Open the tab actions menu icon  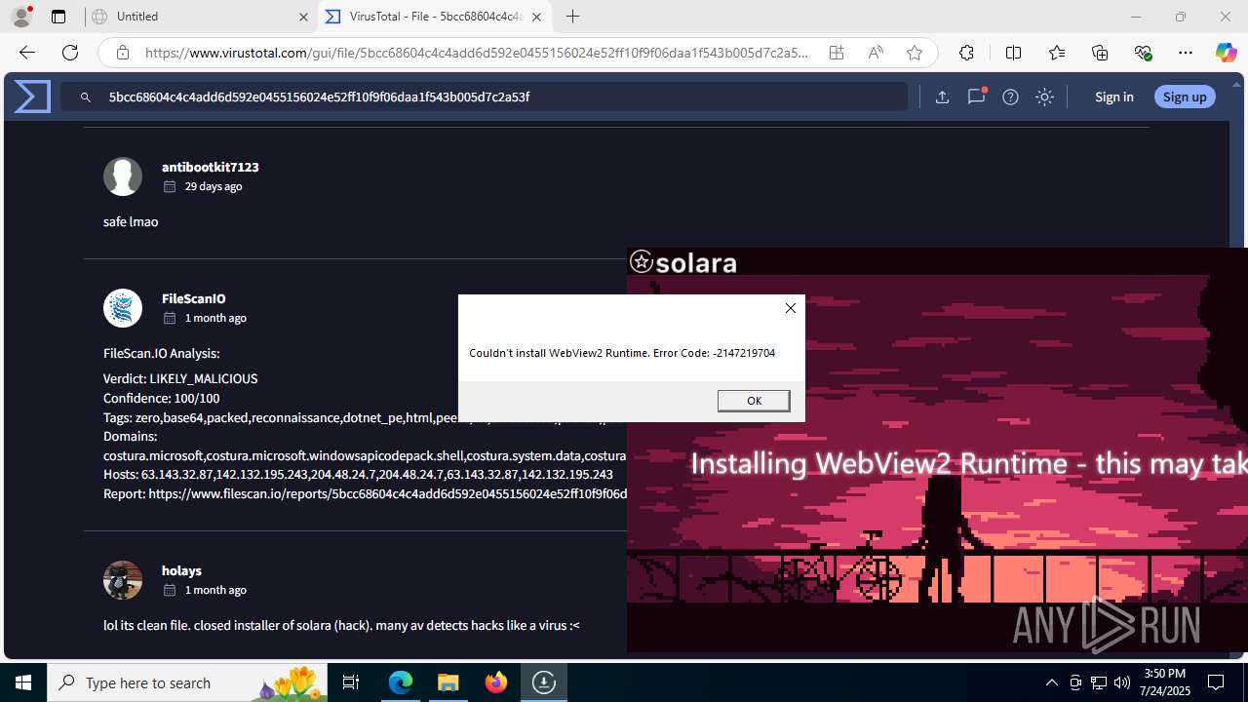tap(58, 17)
